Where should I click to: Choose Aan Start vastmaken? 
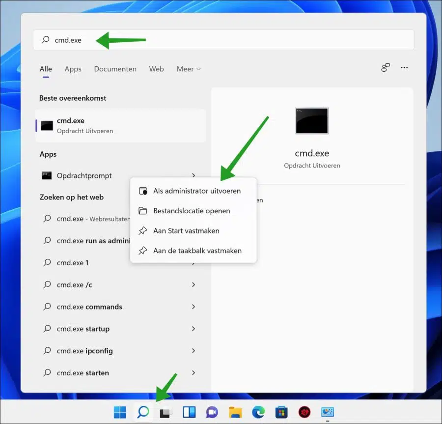(x=193, y=231)
